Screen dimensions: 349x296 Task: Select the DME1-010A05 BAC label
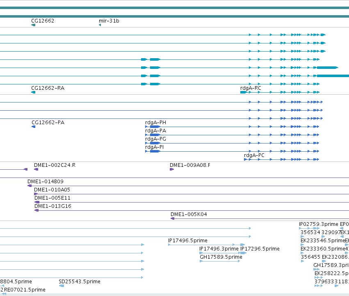tap(52, 190)
